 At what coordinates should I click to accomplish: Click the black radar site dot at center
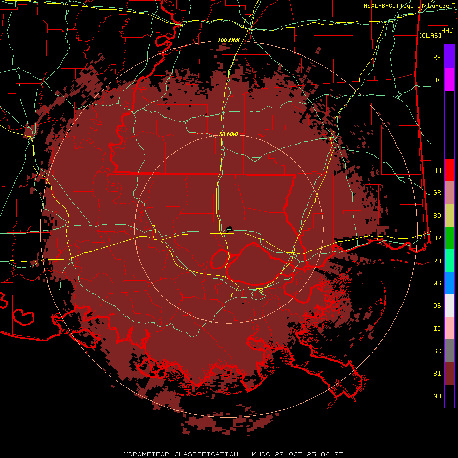click(228, 230)
